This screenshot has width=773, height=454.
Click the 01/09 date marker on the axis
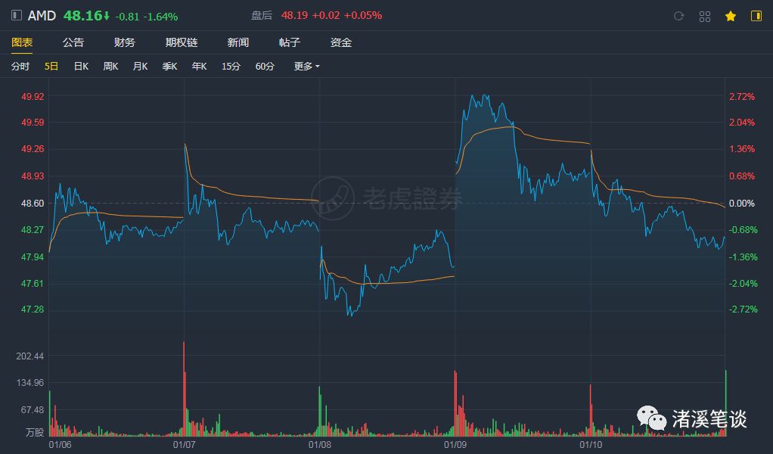coord(455,445)
